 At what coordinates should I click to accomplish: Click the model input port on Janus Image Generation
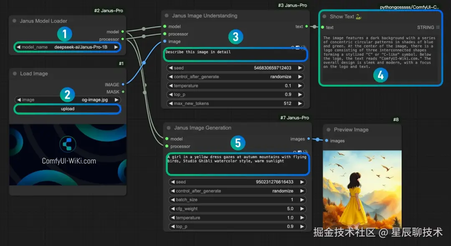click(x=167, y=139)
